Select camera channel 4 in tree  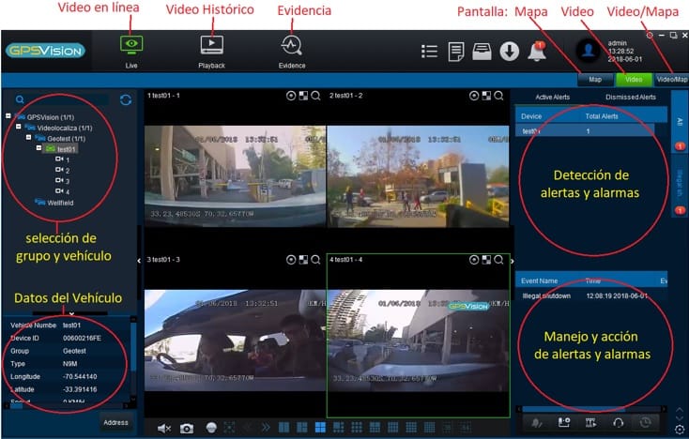tap(63, 191)
